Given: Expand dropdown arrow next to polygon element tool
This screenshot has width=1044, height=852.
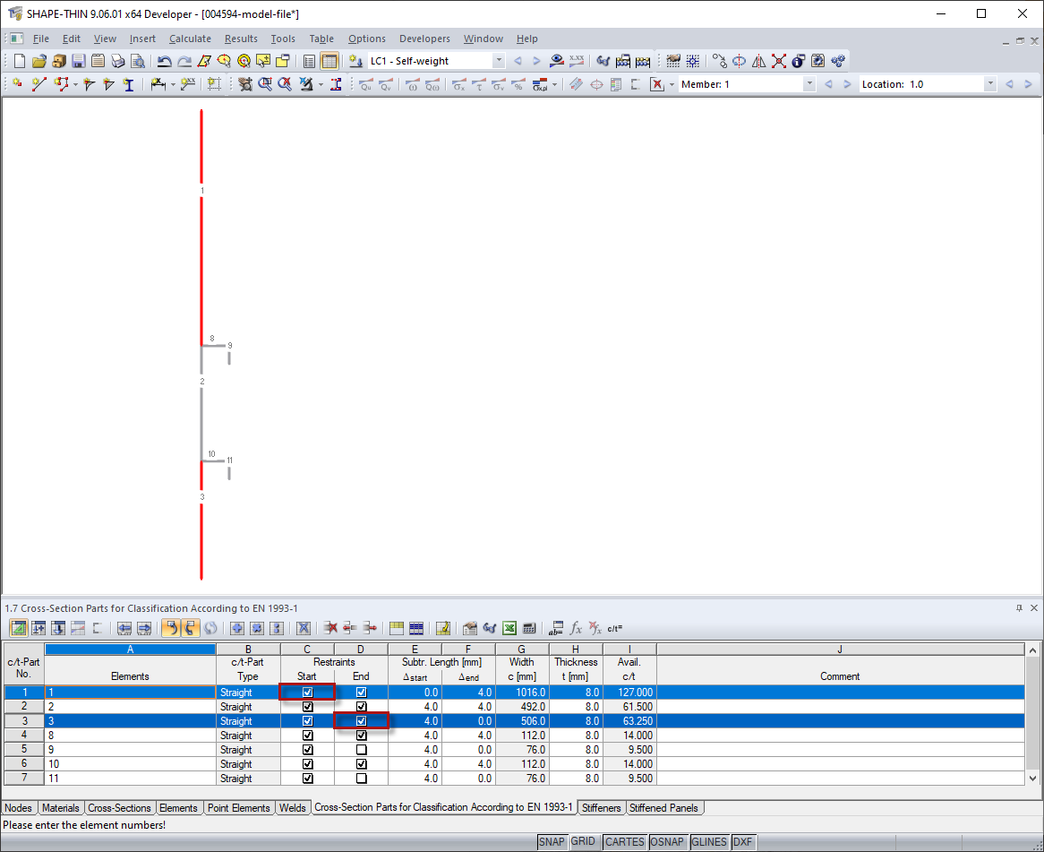Looking at the screenshot, I should point(75,84).
